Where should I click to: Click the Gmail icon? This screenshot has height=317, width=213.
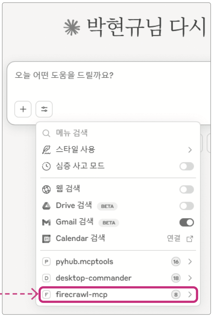(x=46, y=222)
